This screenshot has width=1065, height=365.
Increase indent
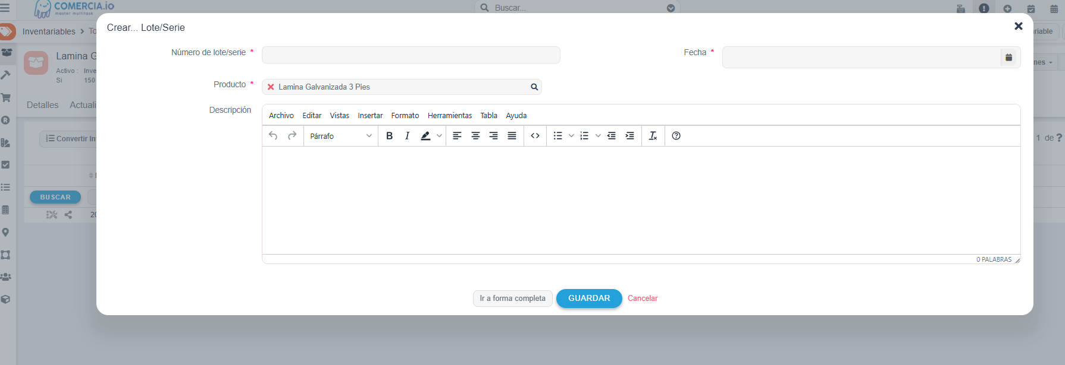click(629, 136)
